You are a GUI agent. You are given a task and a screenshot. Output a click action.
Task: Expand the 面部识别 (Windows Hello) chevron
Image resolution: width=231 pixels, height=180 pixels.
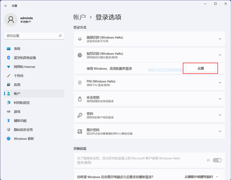pyautogui.click(x=220, y=39)
